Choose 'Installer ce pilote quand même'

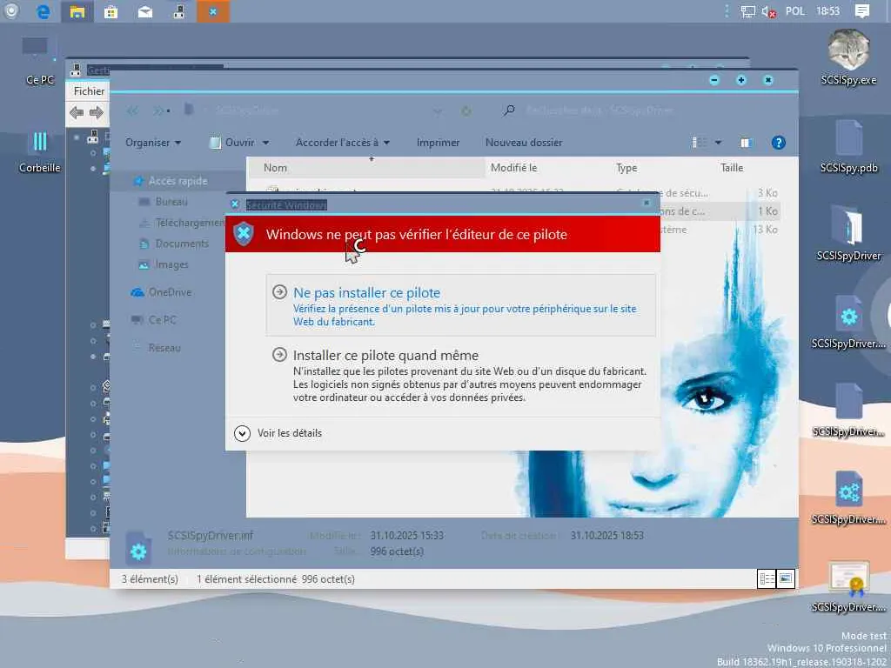tap(460, 375)
